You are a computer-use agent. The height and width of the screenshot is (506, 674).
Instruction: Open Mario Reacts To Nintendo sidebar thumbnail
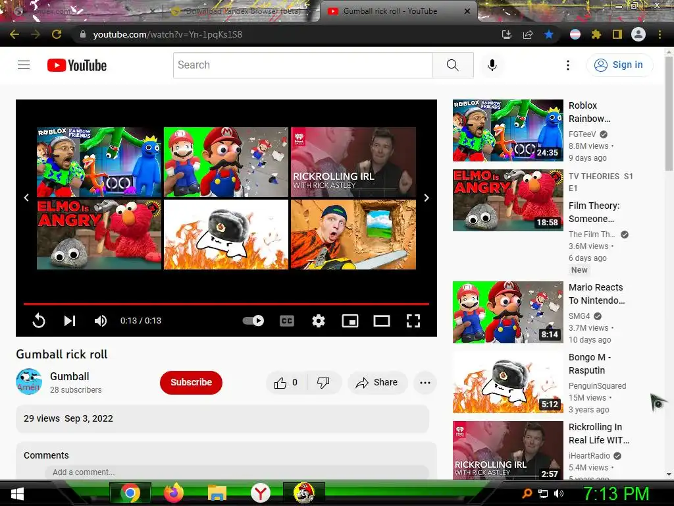(x=507, y=312)
